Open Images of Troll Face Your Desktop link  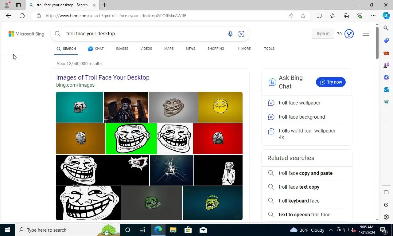(103, 77)
